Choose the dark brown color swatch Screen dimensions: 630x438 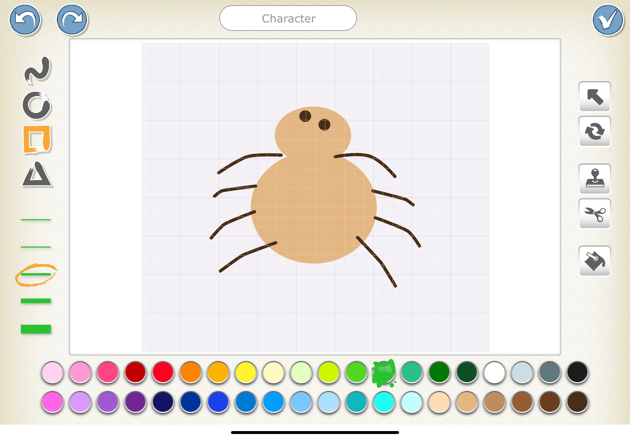(577, 402)
